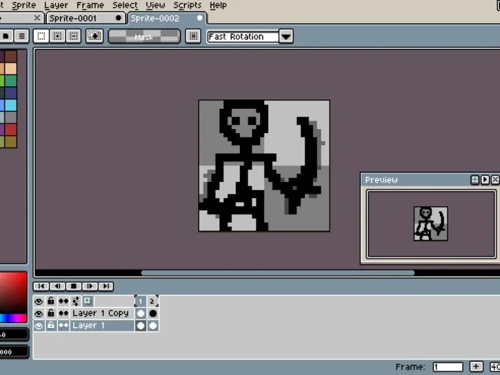
Task: Select the Replace selection mode icon
Action: 41,36
